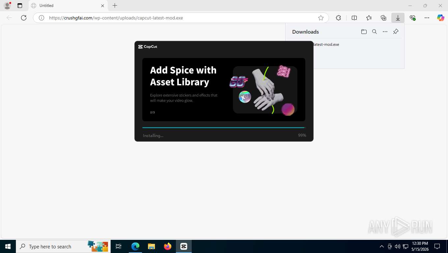Reload the current page
Viewport: 448px width, 253px height.
pos(24,18)
